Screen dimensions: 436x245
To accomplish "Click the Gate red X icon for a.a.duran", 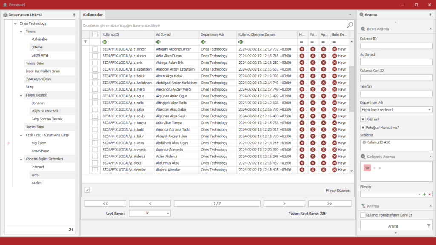I will coord(335,56).
